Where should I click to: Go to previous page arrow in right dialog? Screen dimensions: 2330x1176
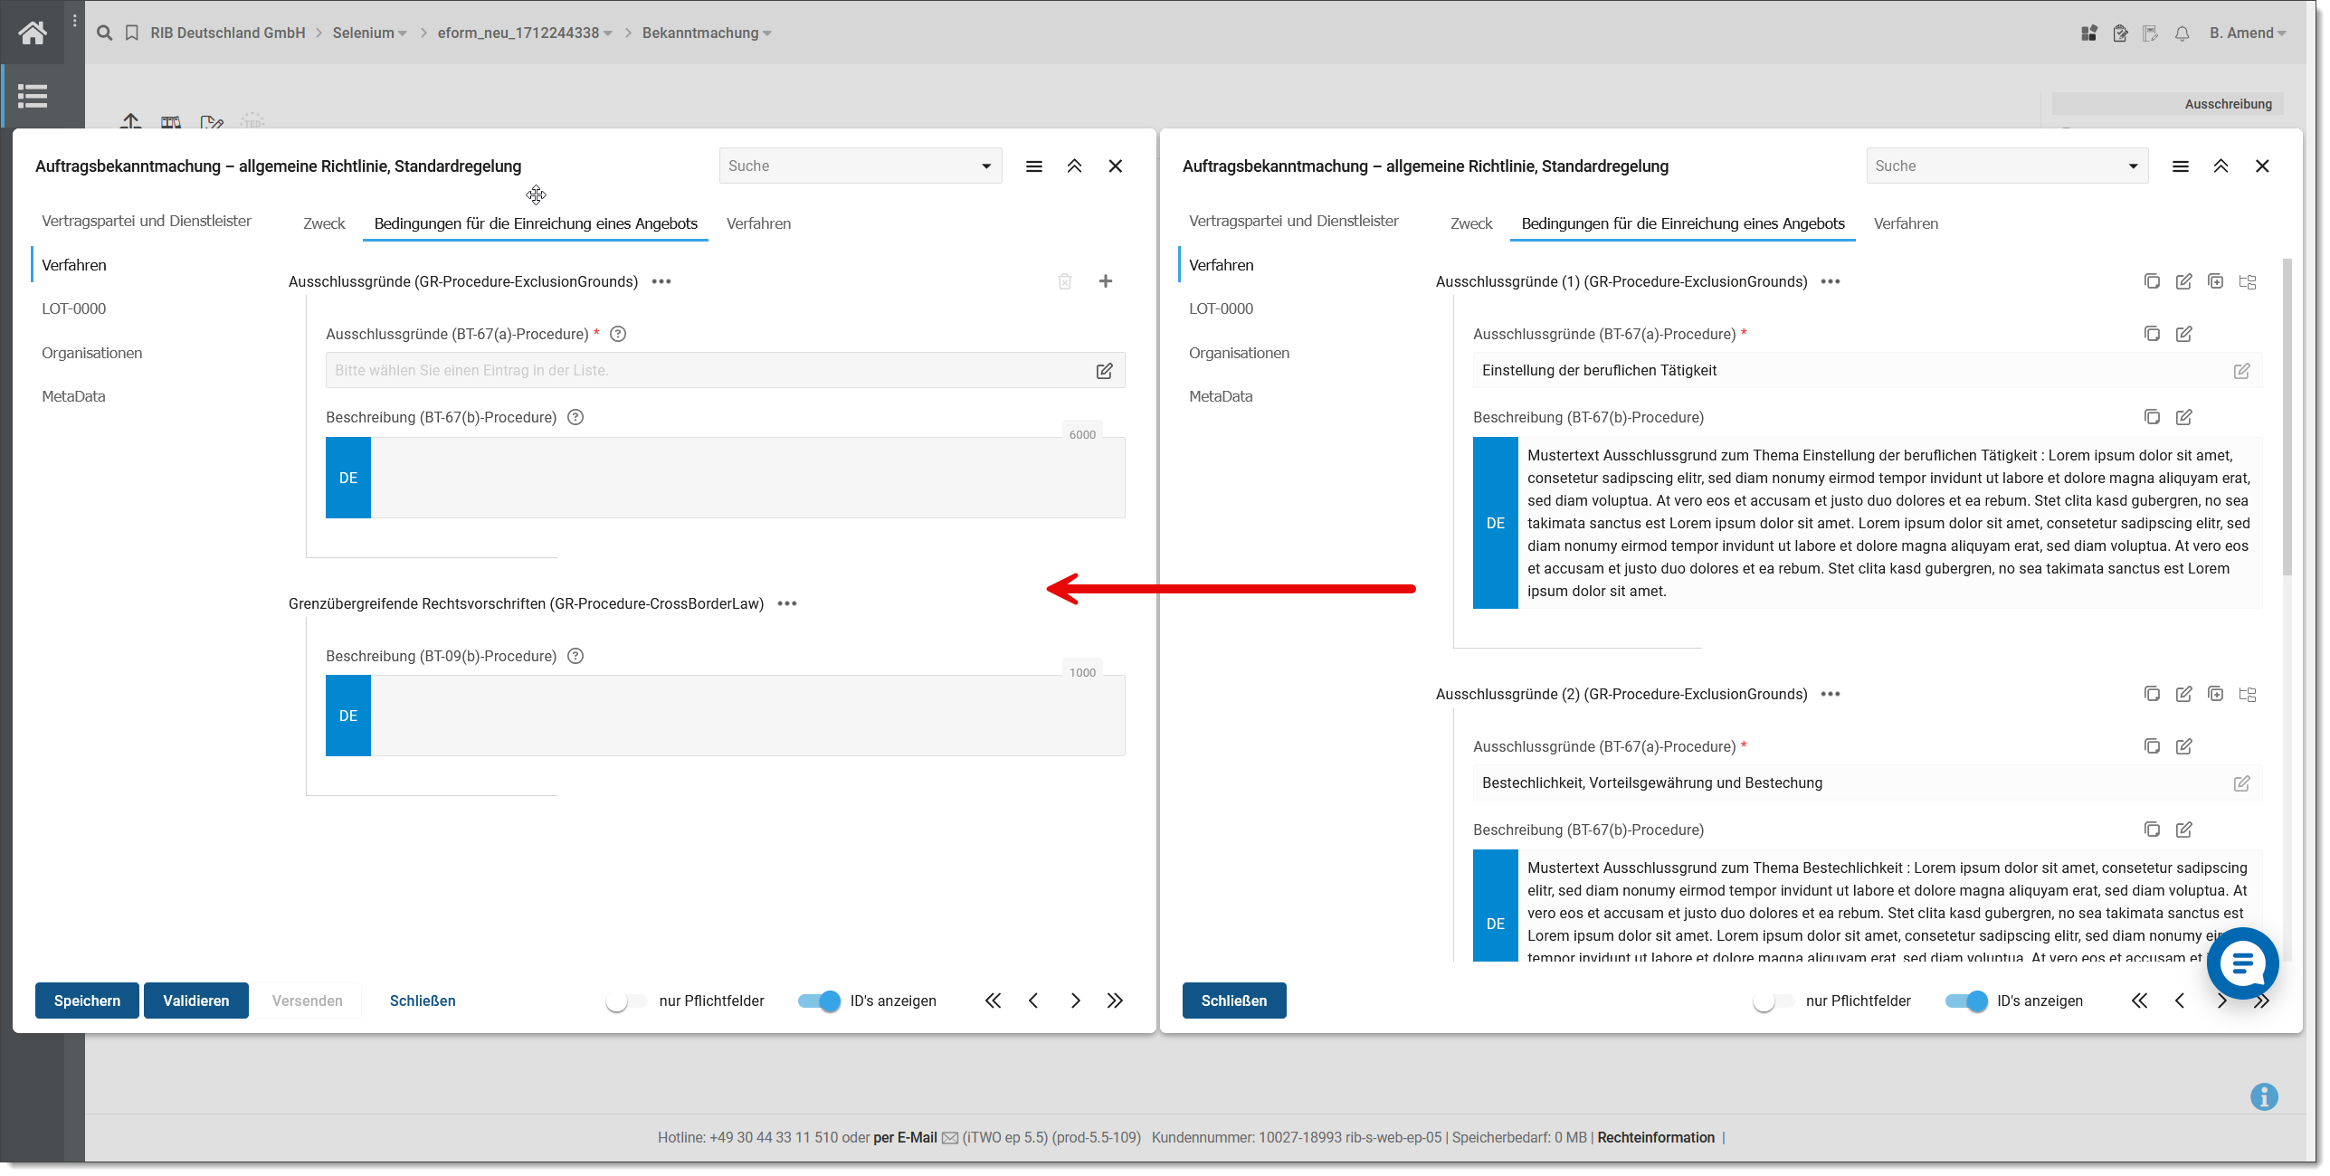[x=2180, y=1001]
